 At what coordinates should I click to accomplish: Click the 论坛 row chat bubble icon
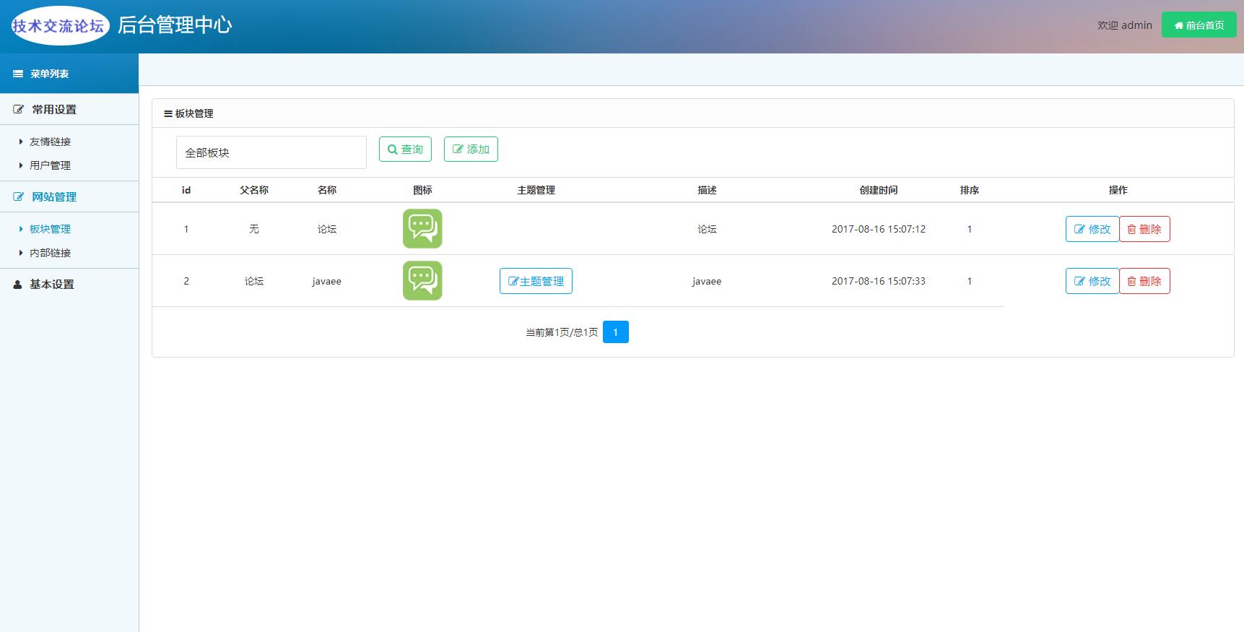click(422, 229)
